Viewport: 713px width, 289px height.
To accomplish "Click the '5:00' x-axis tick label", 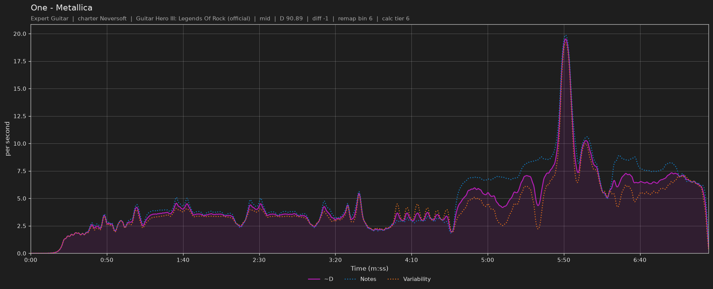I will [487, 260].
